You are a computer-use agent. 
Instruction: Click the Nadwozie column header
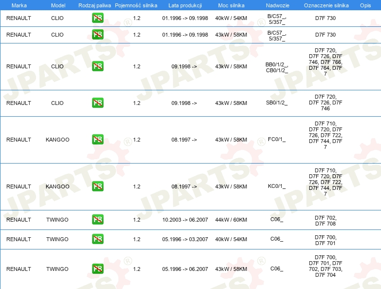[278, 5]
